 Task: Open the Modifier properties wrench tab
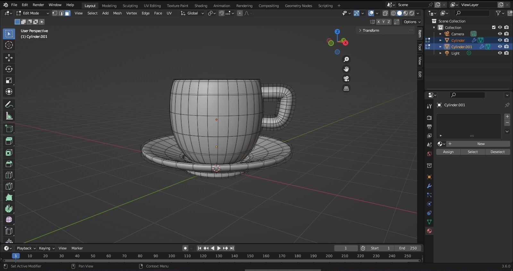click(x=429, y=186)
